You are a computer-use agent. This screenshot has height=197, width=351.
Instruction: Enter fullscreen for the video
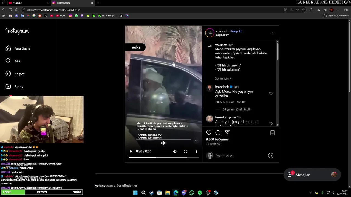pos(186,151)
